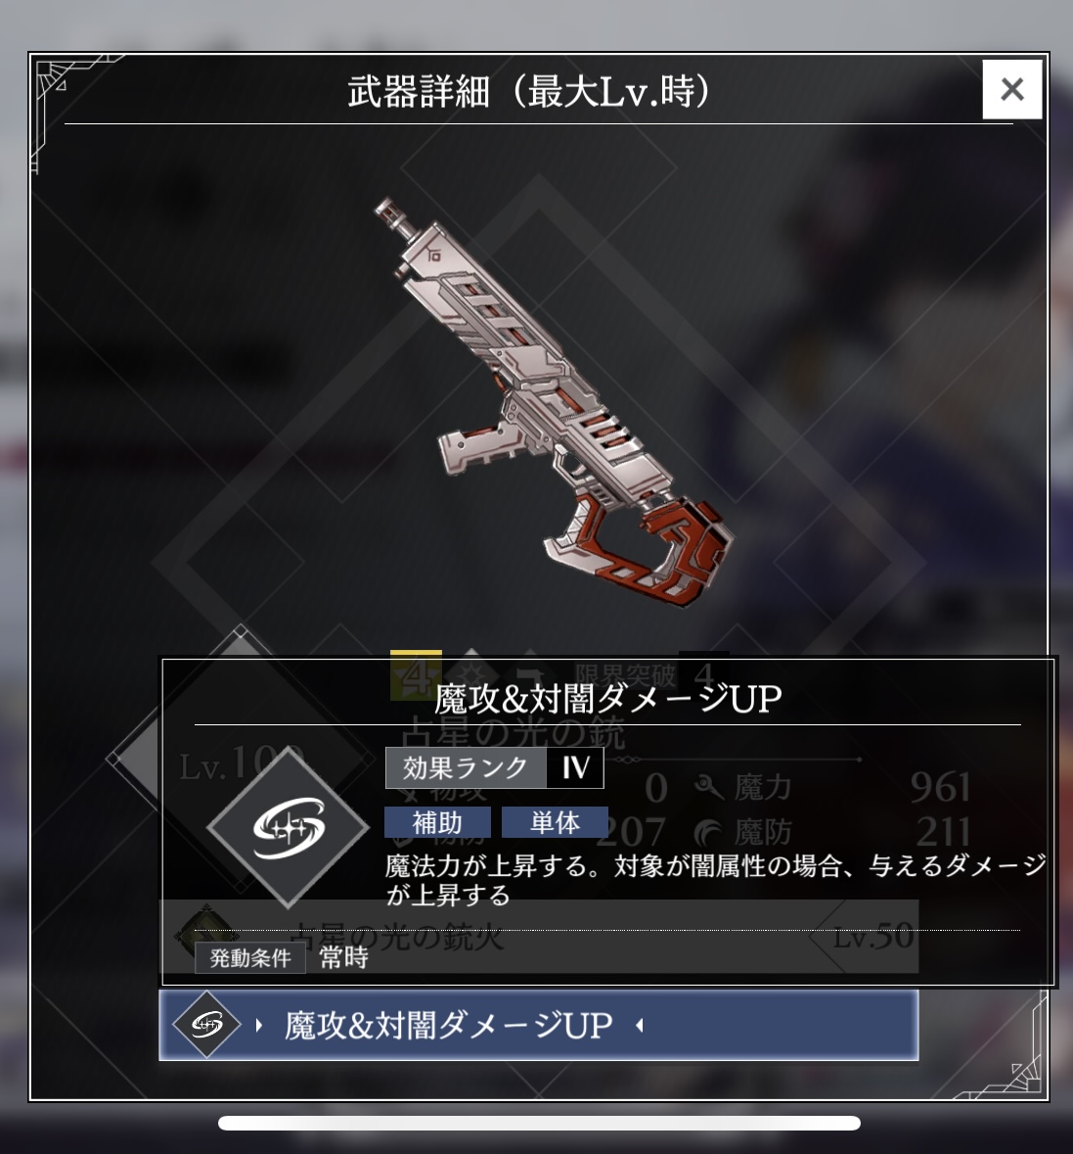This screenshot has width=1073, height=1154.
Task: Click the swirl skill icon in popup
Action: [289, 828]
